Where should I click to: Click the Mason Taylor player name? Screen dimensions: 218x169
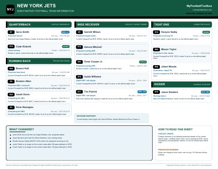pyautogui.click(x=169, y=49)
